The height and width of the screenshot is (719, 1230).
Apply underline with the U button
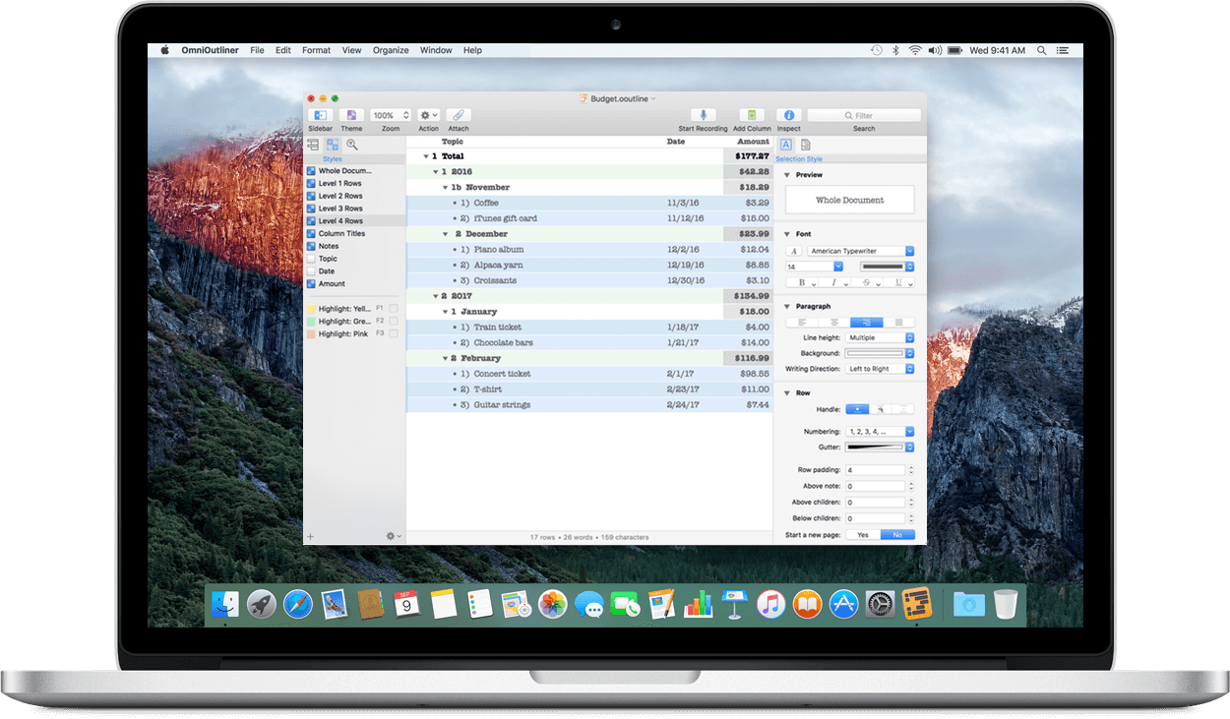(897, 282)
